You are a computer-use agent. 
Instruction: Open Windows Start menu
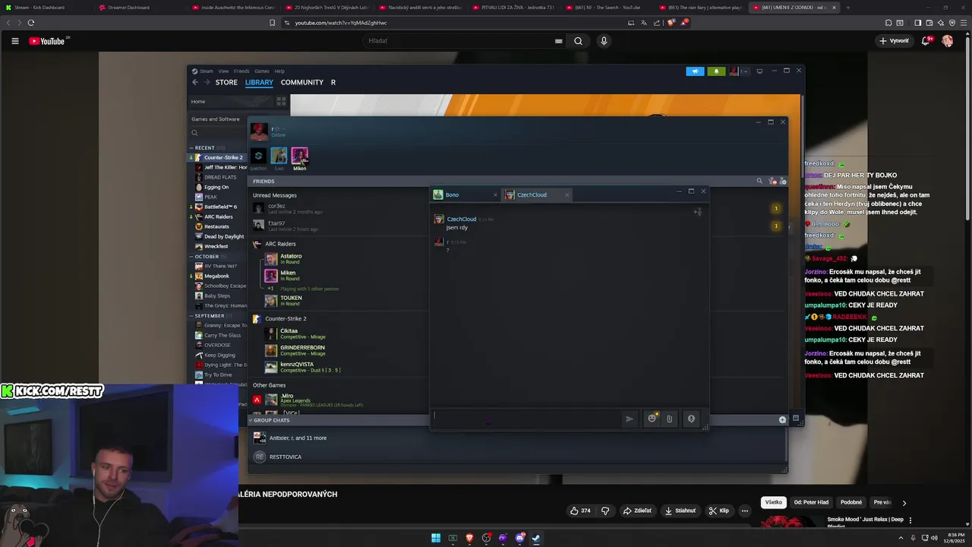(436, 538)
